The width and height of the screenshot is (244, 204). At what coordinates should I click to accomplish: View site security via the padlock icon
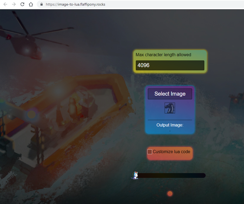(42, 4)
